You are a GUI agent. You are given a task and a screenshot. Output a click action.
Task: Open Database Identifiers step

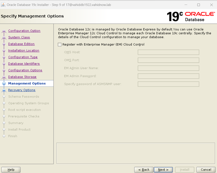(x=24, y=64)
